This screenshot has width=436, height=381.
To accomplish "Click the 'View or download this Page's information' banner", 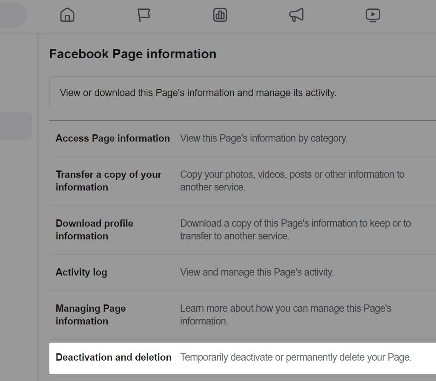I will (x=198, y=93).
